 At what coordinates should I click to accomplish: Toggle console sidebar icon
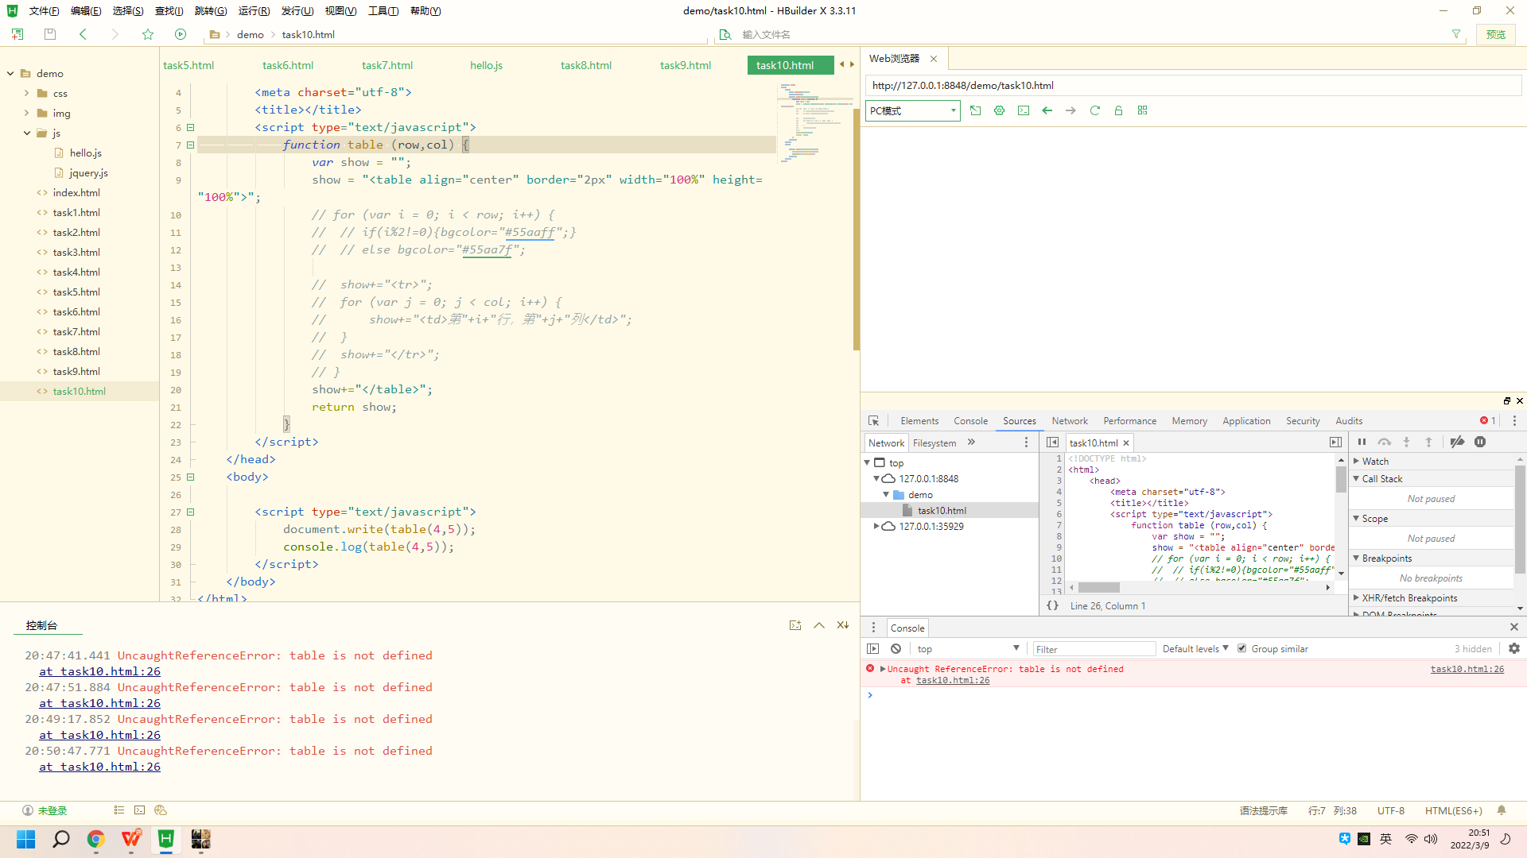tap(873, 649)
